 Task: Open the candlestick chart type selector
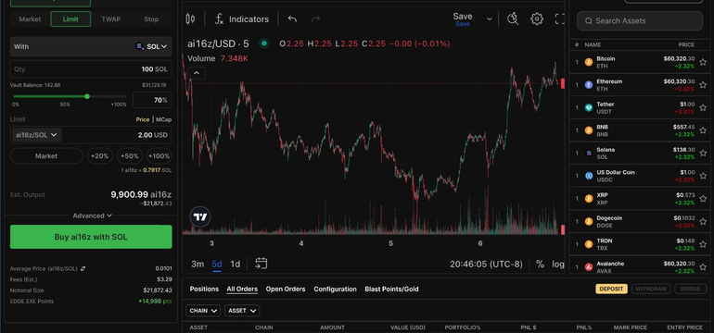(190, 19)
